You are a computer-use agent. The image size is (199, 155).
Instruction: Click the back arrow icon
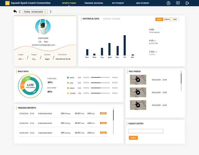(x=15, y=11)
